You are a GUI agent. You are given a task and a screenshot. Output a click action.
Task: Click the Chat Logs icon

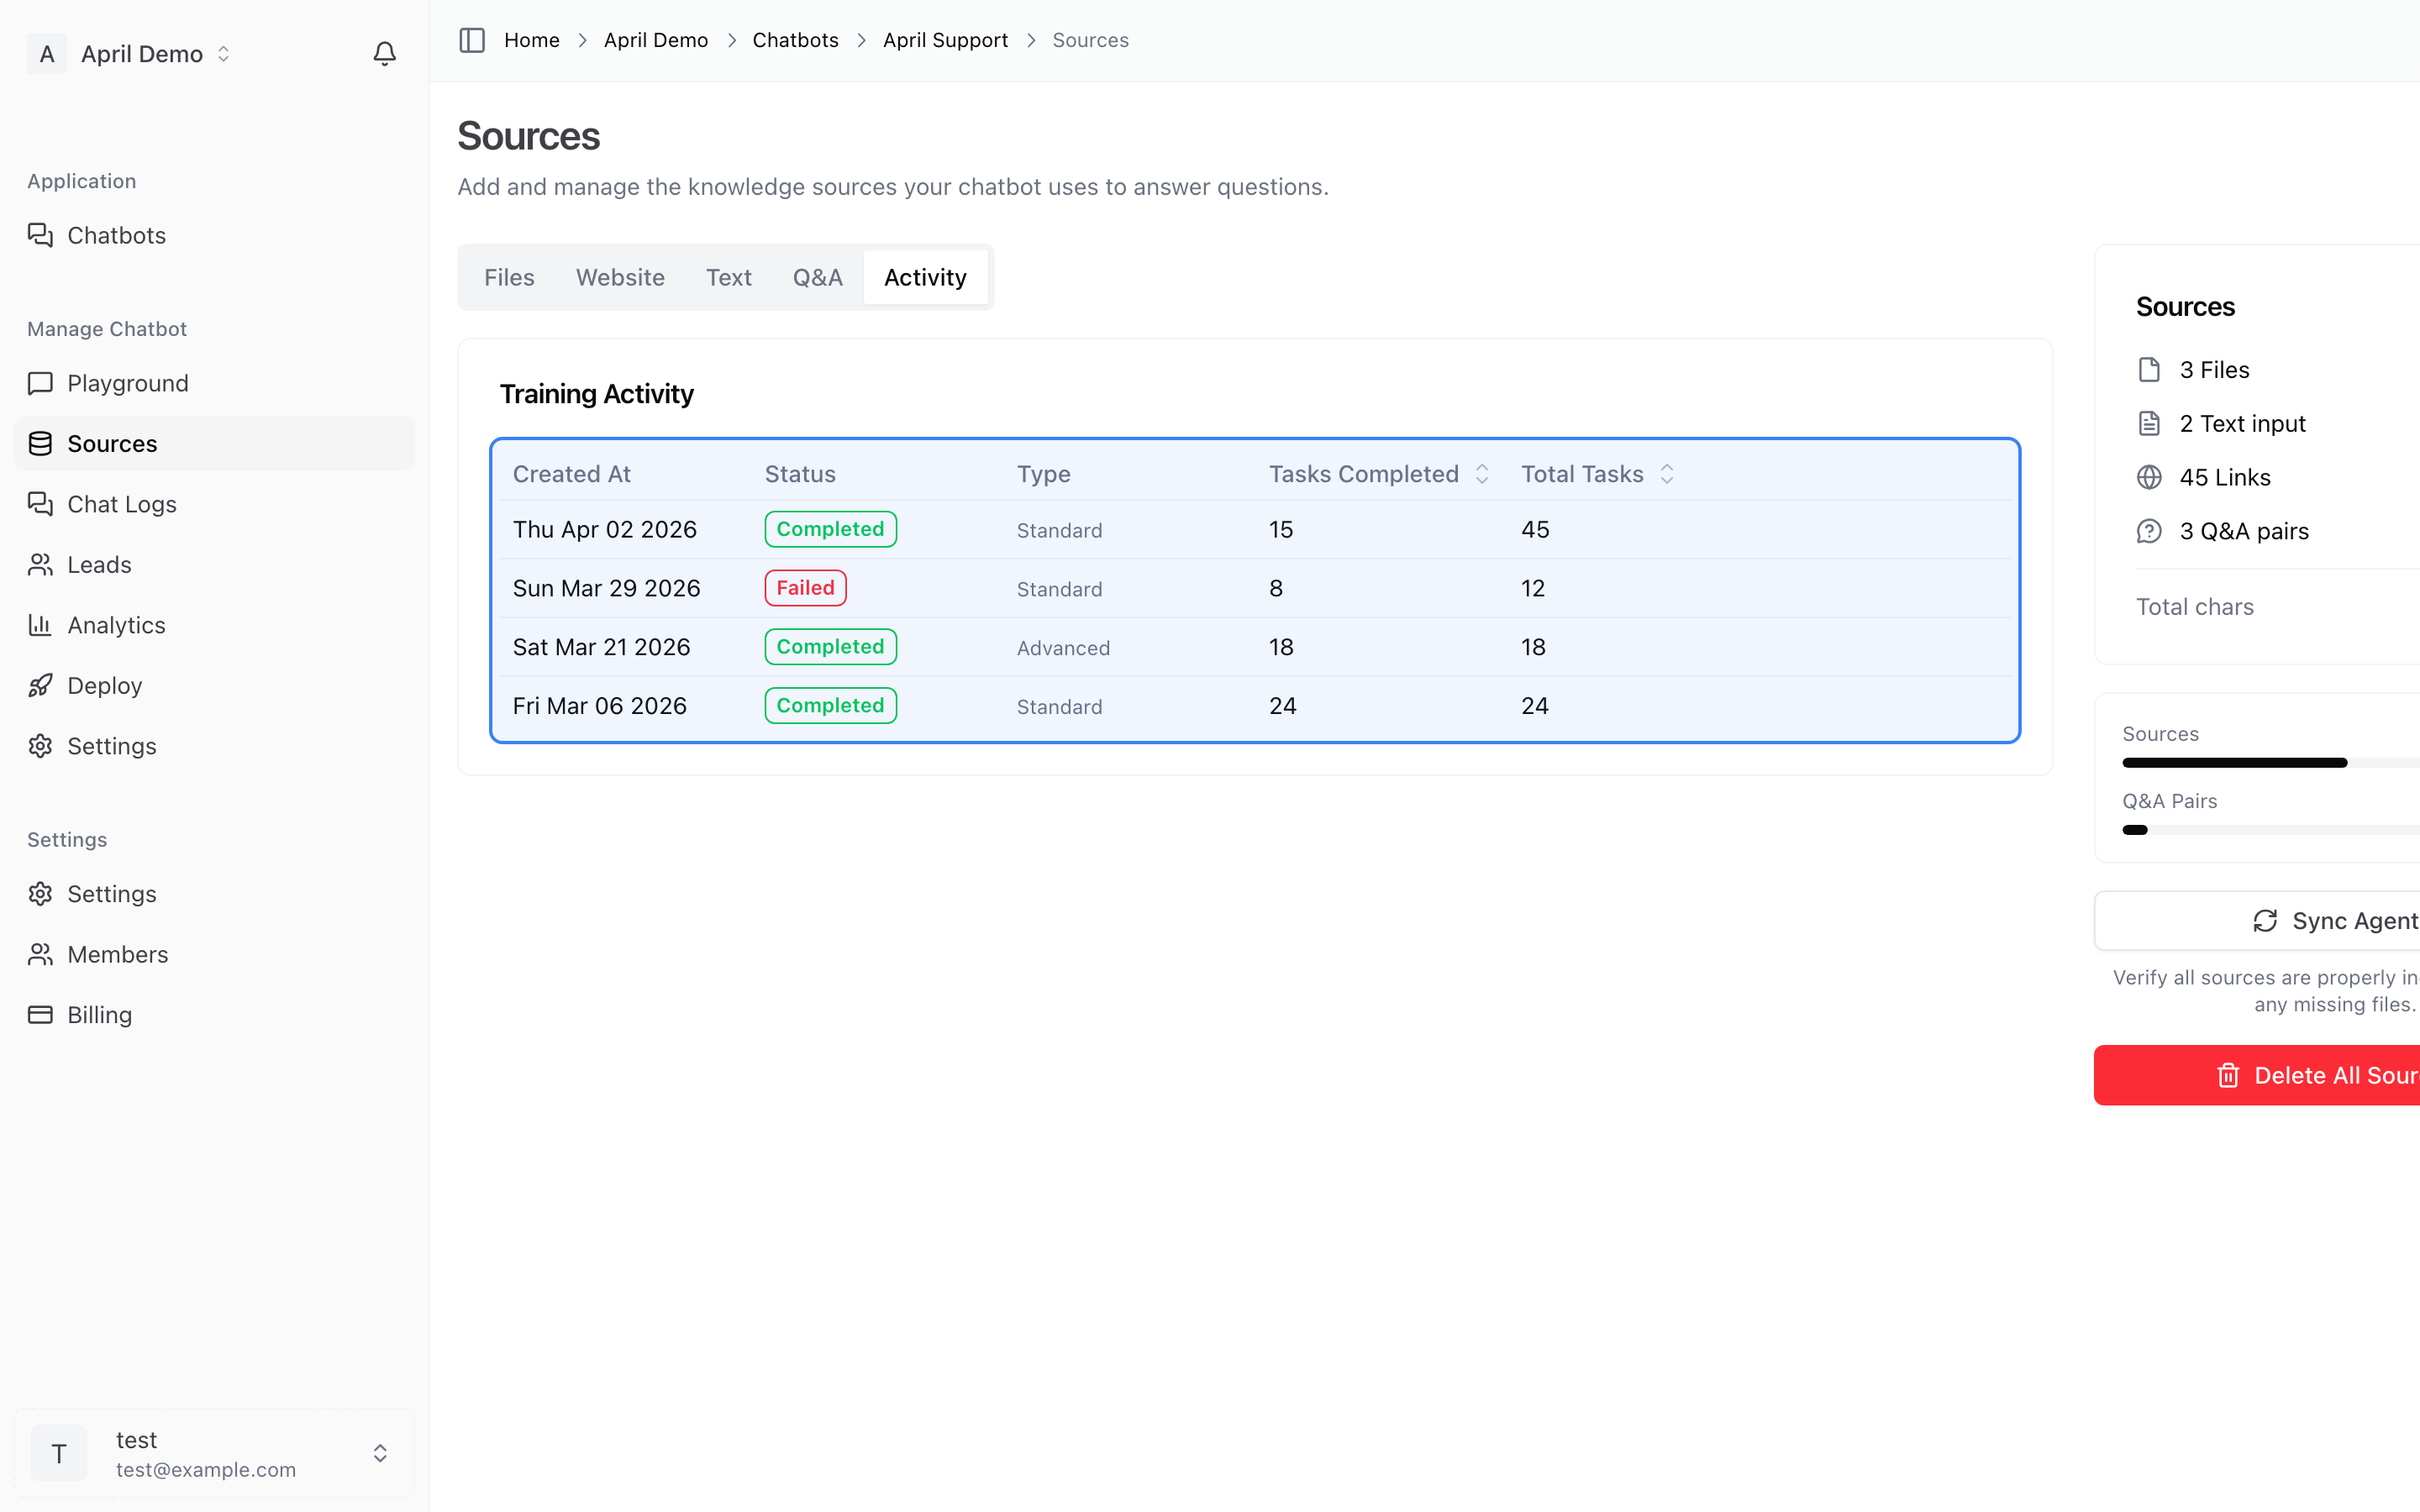(x=40, y=504)
